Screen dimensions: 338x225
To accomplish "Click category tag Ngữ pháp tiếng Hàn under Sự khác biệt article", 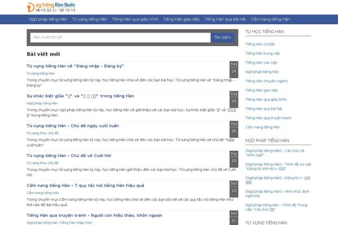I will point(42,103).
